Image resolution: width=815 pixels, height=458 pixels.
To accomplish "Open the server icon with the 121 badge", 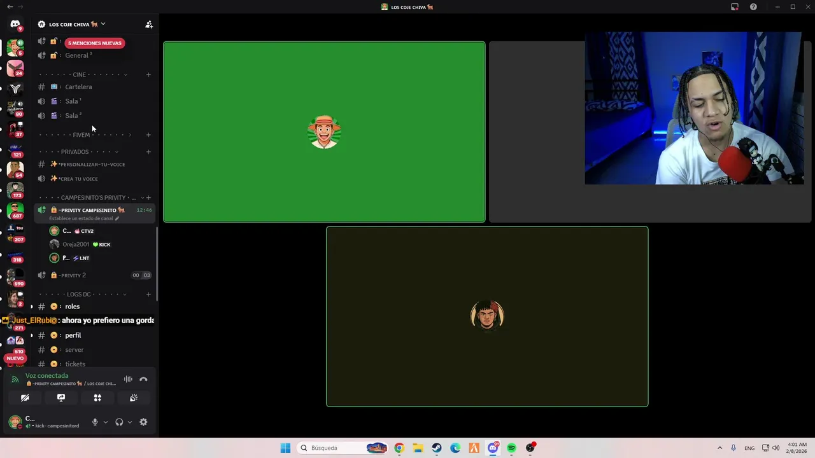I will 15,149.
